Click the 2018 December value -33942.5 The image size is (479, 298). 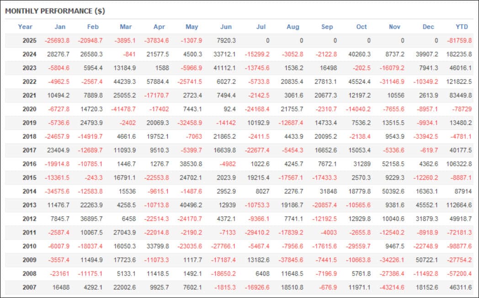pos(426,137)
